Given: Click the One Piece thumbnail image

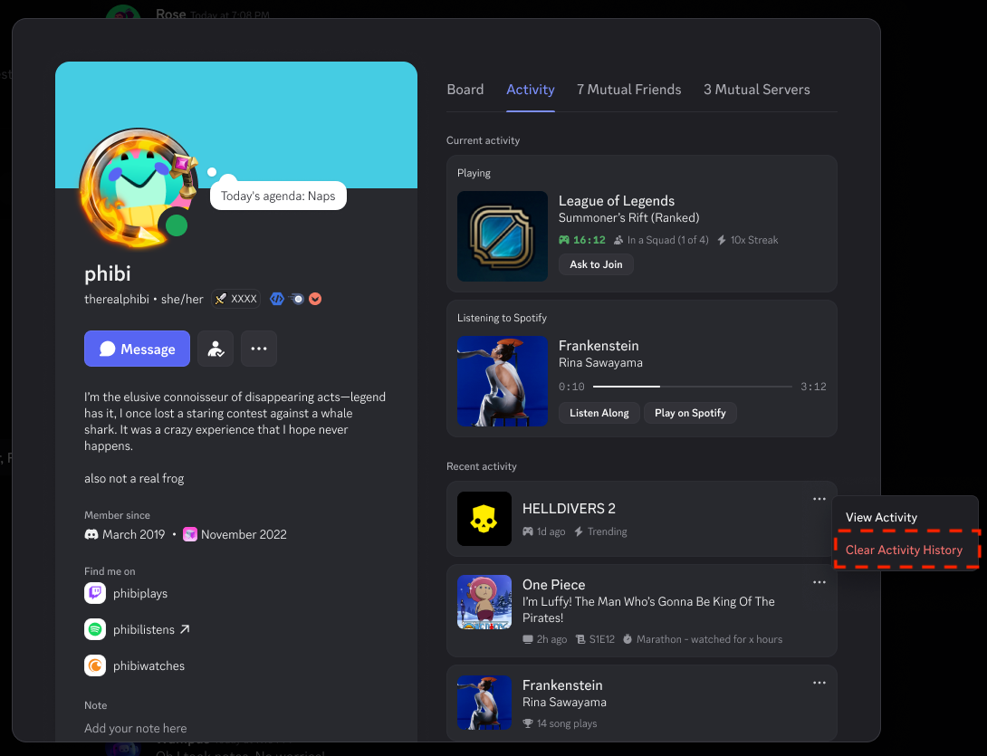Looking at the screenshot, I should coord(484,602).
